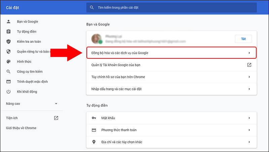This screenshot has width=269, height=152.
Task: Select Kiểm tra an toàn in sidebar
Action: (29, 42)
